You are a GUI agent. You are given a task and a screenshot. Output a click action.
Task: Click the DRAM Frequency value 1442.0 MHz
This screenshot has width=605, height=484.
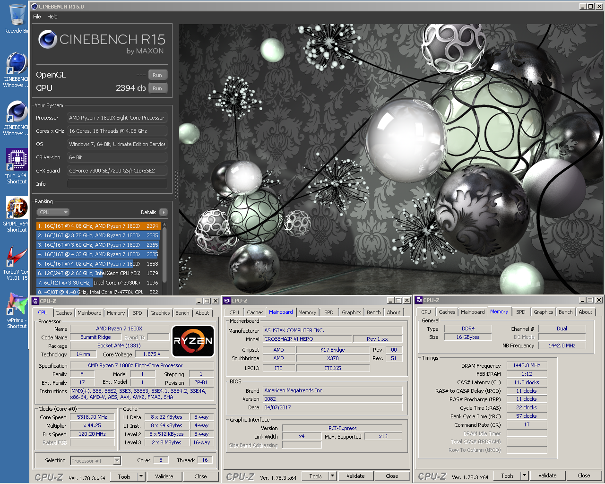[527, 365]
